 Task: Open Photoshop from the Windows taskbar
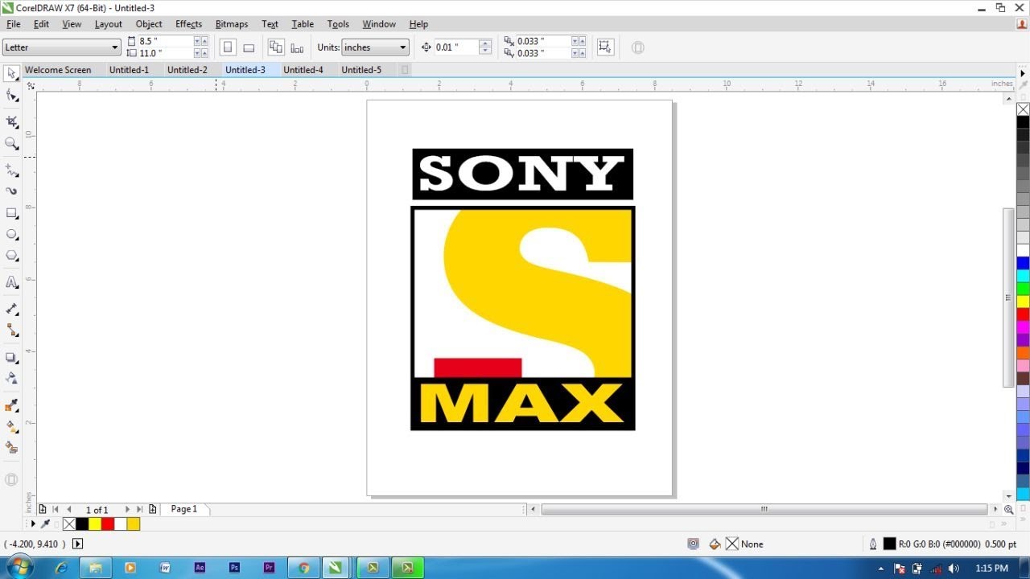[x=234, y=568]
